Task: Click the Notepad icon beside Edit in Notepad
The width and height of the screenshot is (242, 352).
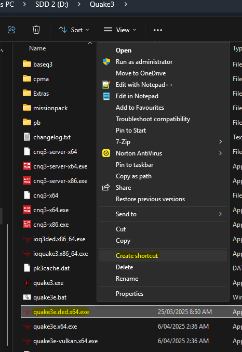Action: [x=106, y=96]
